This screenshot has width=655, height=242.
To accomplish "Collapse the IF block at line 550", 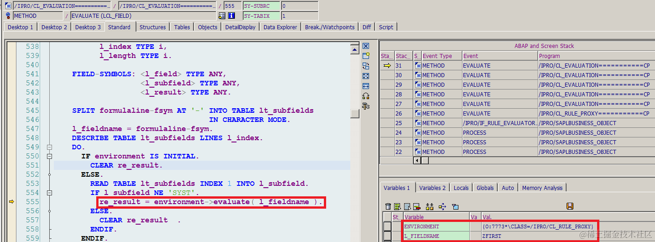I will coord(49,156).
